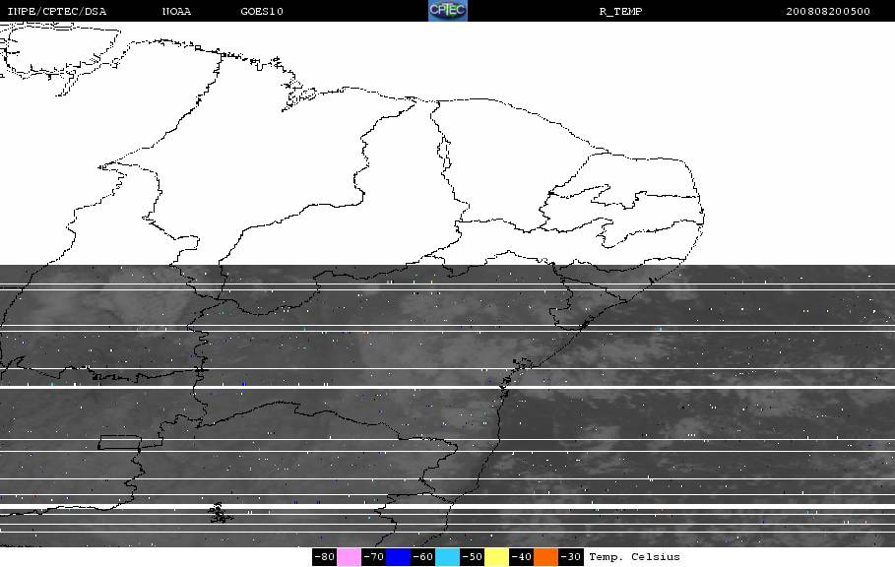Select the cyan -60 color swatch
Screen dimensions: 895x567
point(447,557)
